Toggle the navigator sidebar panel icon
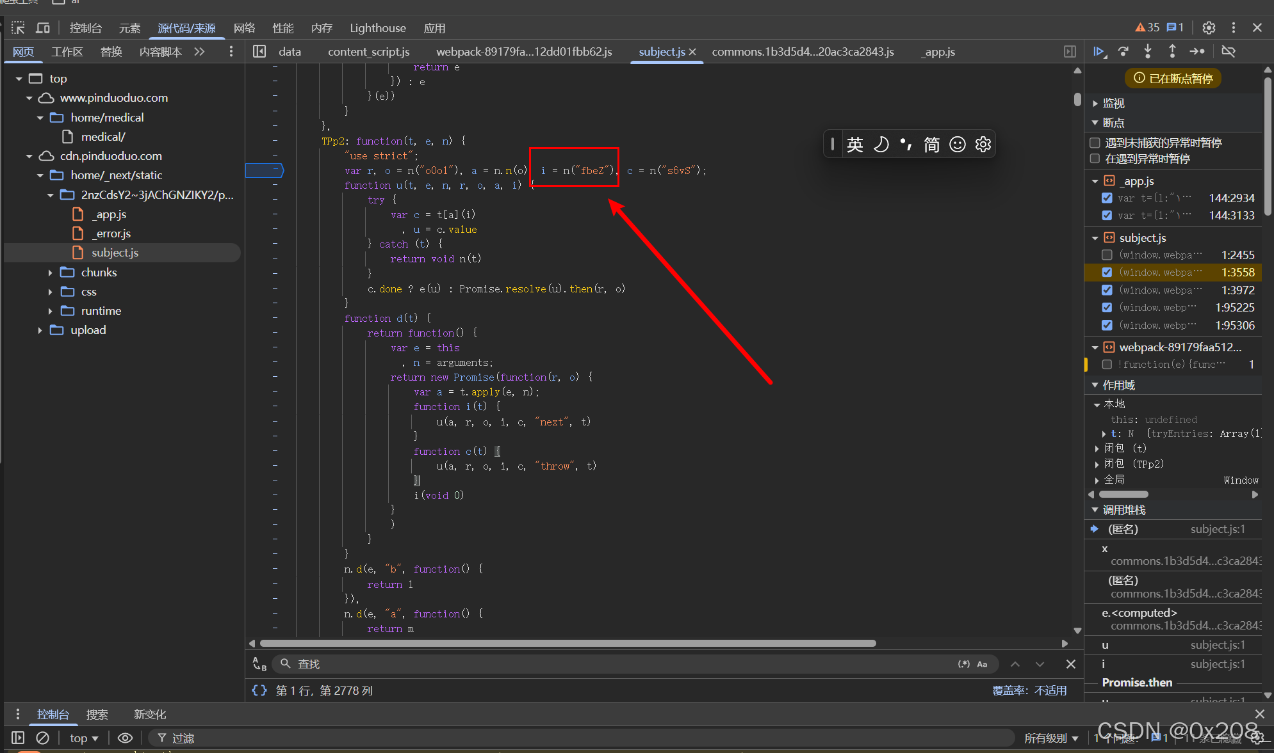Image resolution: width=1274 pixels, height=753 pixels. pyautogui.click(x=259, y=51)
